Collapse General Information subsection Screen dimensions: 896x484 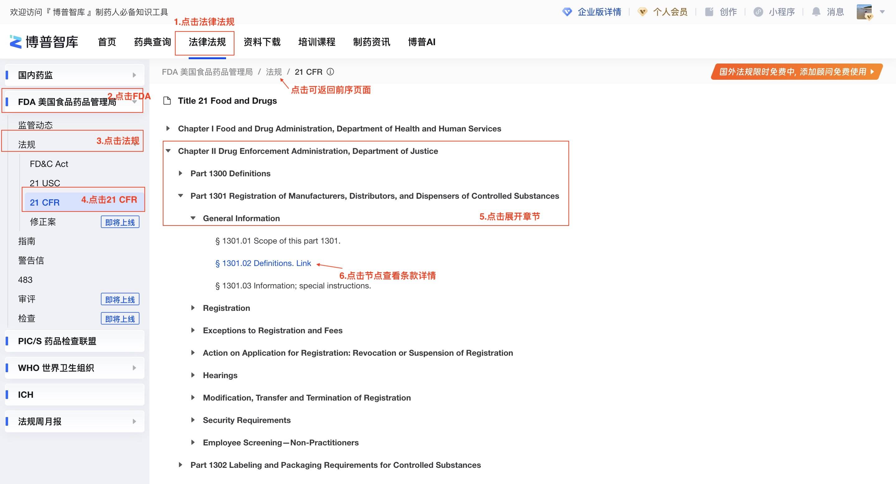(193, 218)
